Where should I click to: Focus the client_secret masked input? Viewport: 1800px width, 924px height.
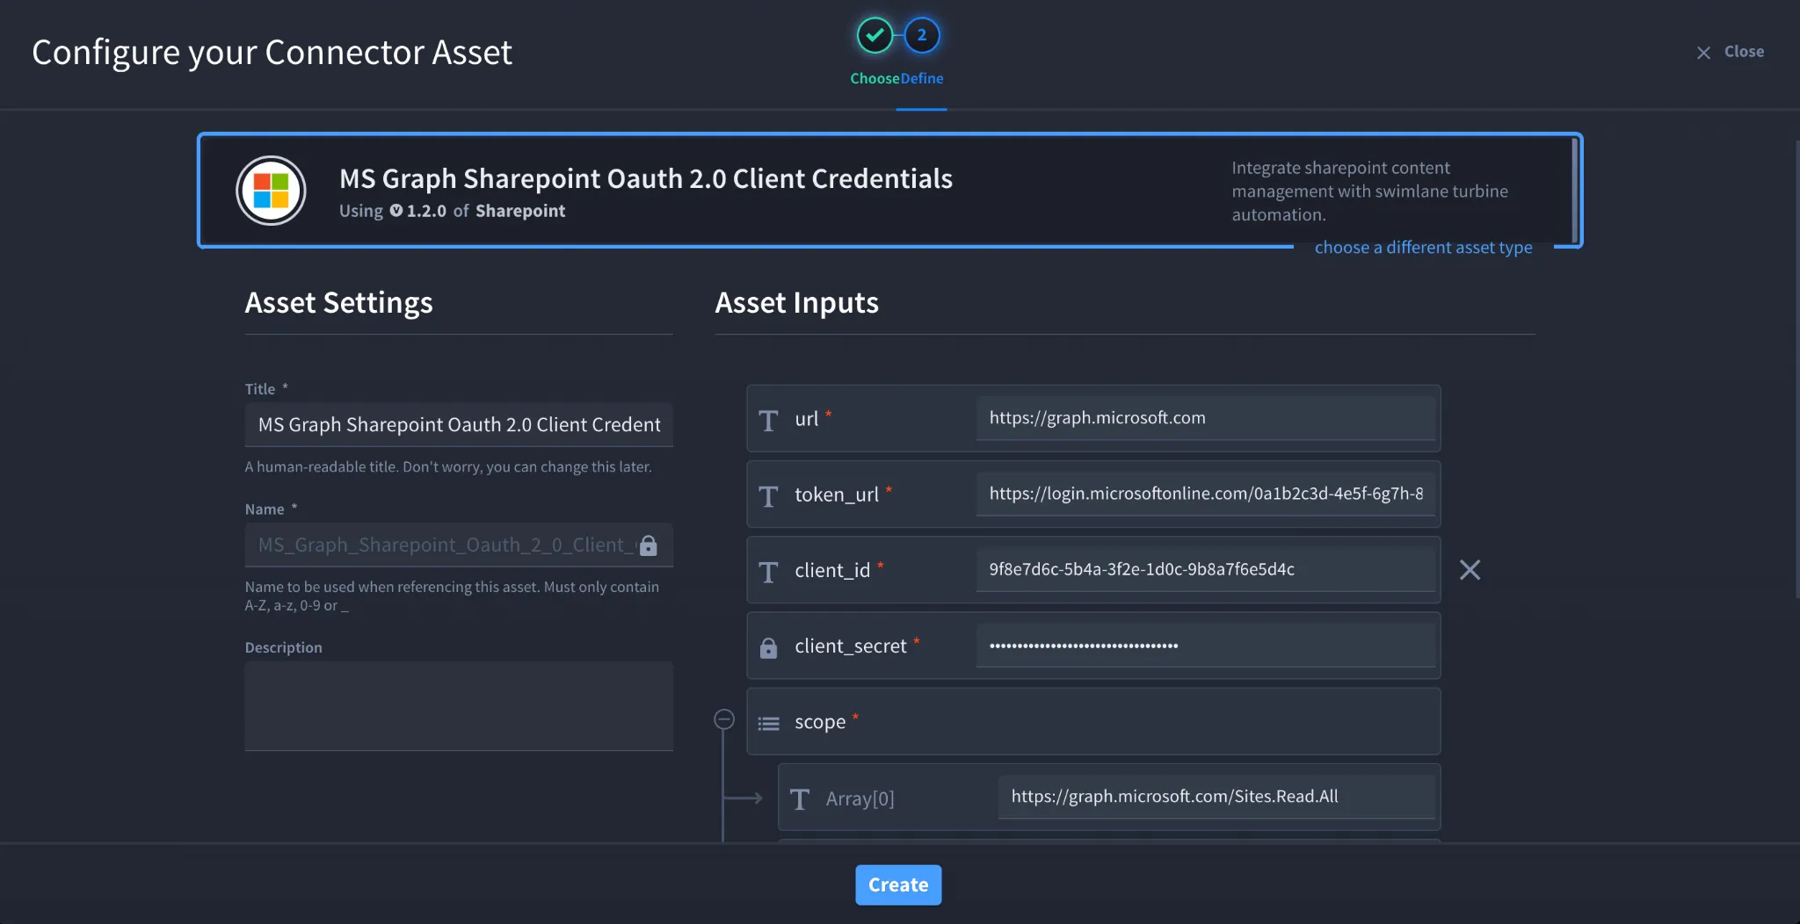1205,646
